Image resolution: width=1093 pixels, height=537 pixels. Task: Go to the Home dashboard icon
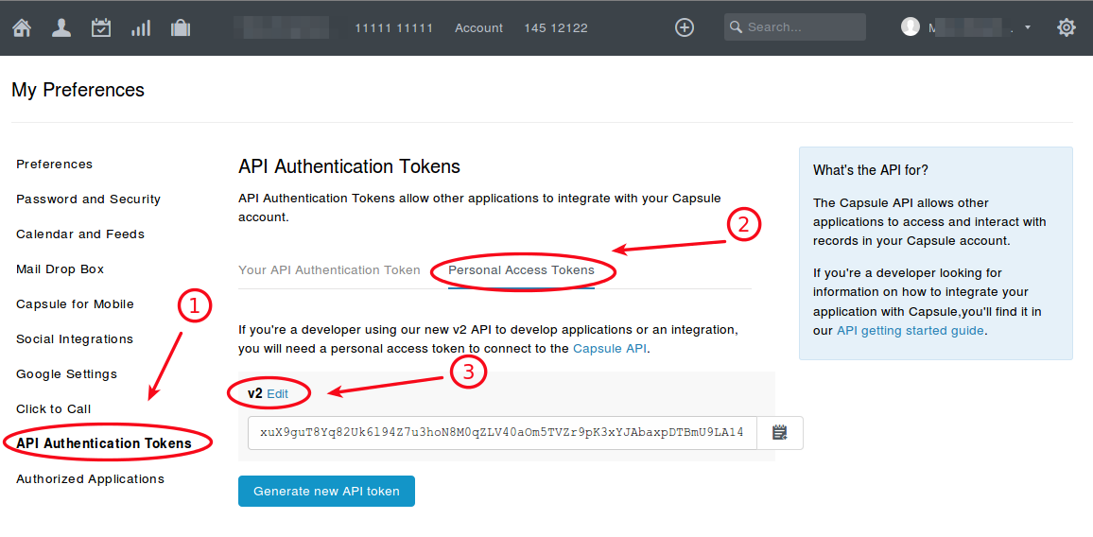pyautogui.click(x=22, y=27)
